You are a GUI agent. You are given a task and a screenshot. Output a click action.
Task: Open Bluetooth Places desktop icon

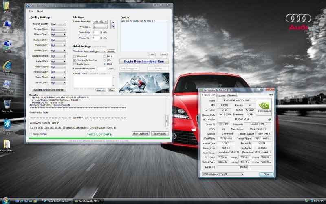tap(7, 124)
